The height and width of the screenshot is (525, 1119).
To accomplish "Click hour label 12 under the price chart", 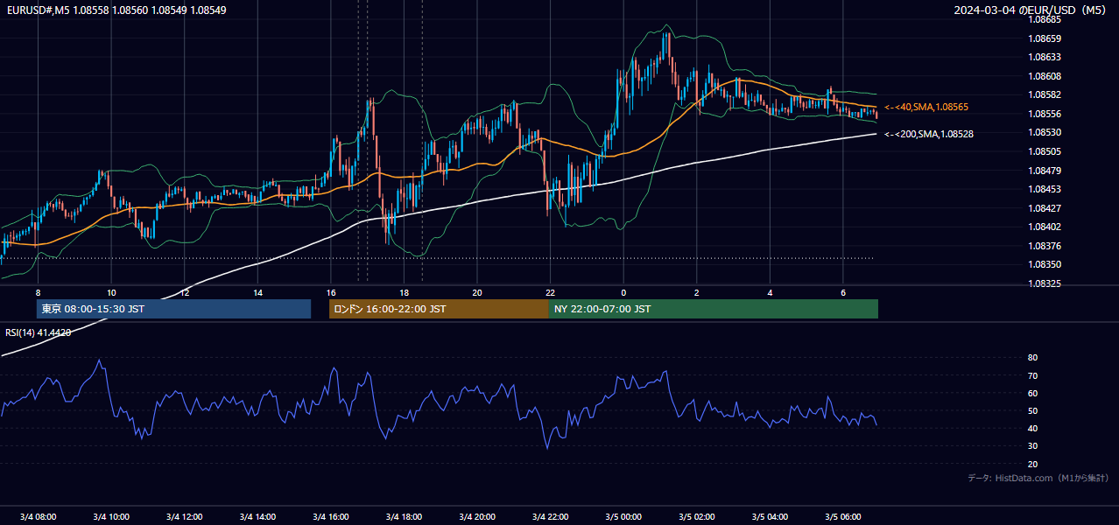I will coord(184,292).
